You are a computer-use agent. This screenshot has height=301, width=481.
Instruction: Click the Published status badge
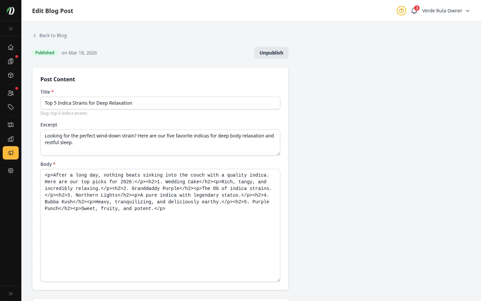[45, 53]
